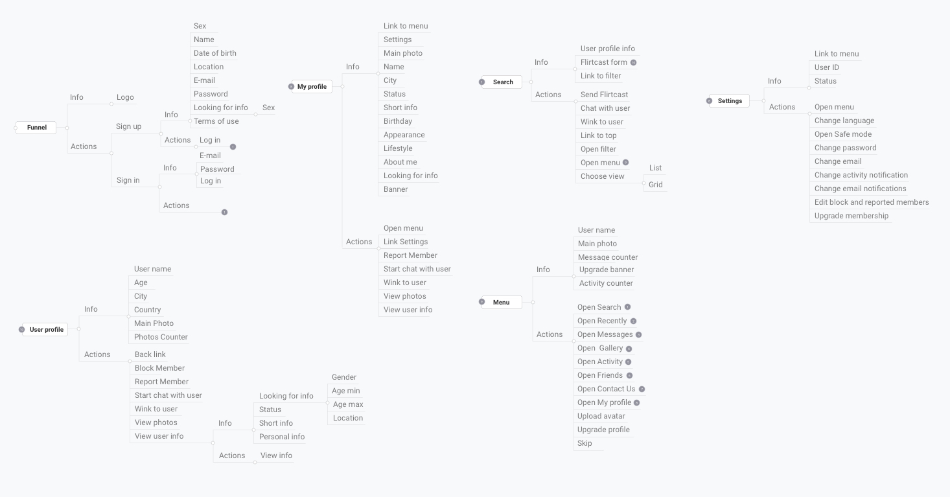Click the link badge next to Open Recently
Viewport: 950px width, 497px height.
(x=633, y=321)
